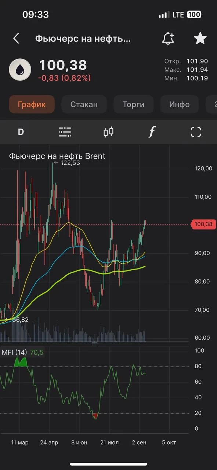Screen dimensions: 217x470
Task: Tap the Фьючерс на нефть Brent chart title
Action: point(57,156)
